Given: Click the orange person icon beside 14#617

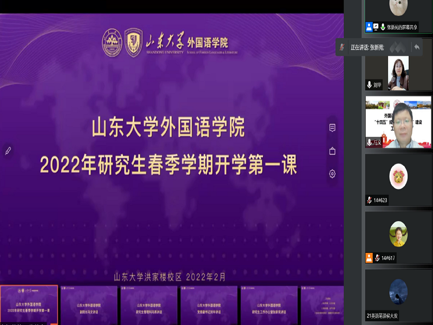Looking at the screenshot, I should [x=369, y=258].
